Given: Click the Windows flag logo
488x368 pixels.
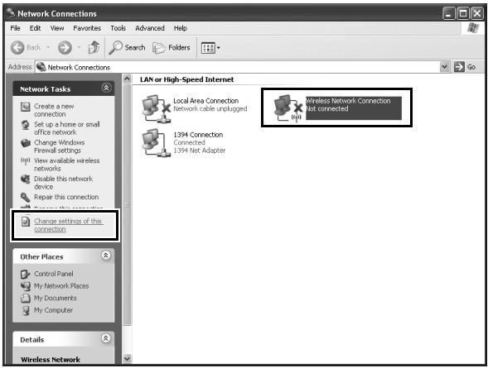Looking at the screenshot, I should click(473, 28).
